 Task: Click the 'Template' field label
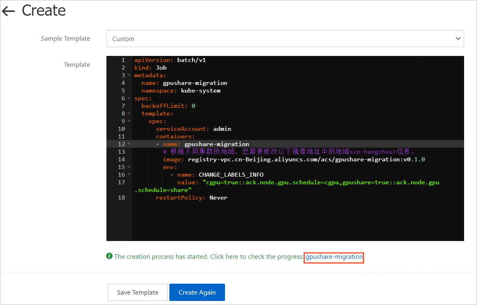[77, 65]
